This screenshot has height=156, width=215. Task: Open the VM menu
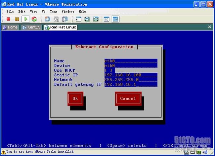[x=44, y=12]
